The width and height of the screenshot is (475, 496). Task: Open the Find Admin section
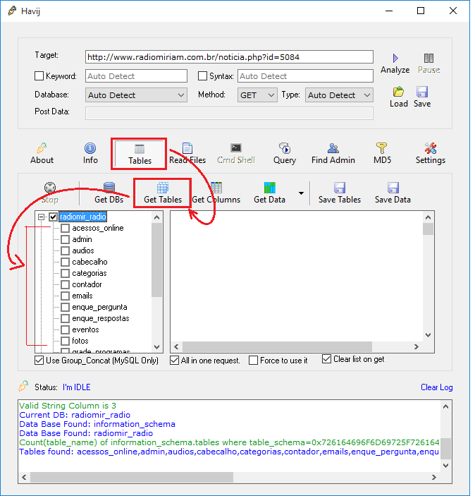click(x=333, y=154)
